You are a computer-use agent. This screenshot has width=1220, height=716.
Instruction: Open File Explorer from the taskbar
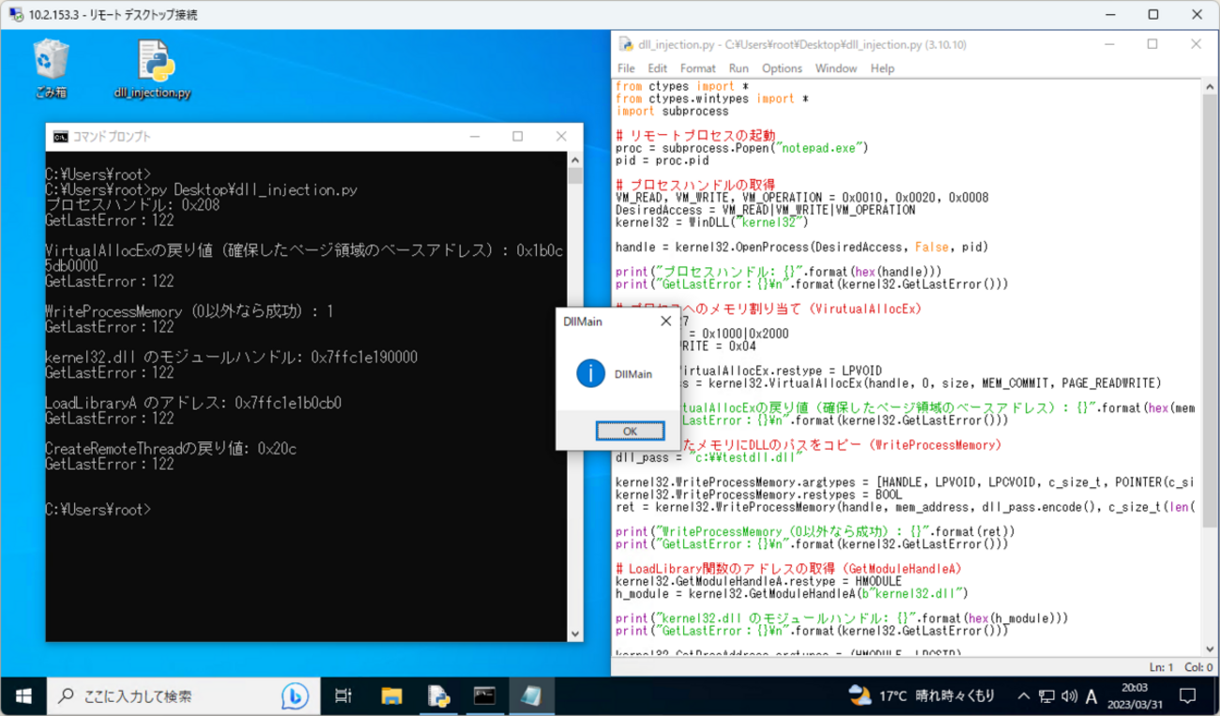pyautogui.click(x=391, y=696)
